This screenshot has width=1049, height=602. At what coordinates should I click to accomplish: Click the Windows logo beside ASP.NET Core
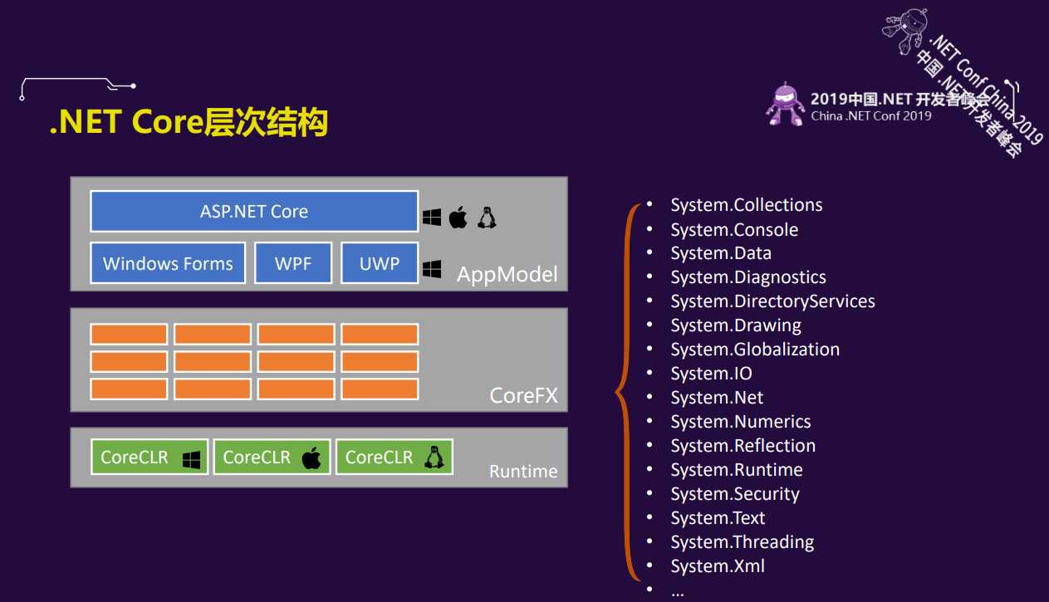(x=431, y=218)
